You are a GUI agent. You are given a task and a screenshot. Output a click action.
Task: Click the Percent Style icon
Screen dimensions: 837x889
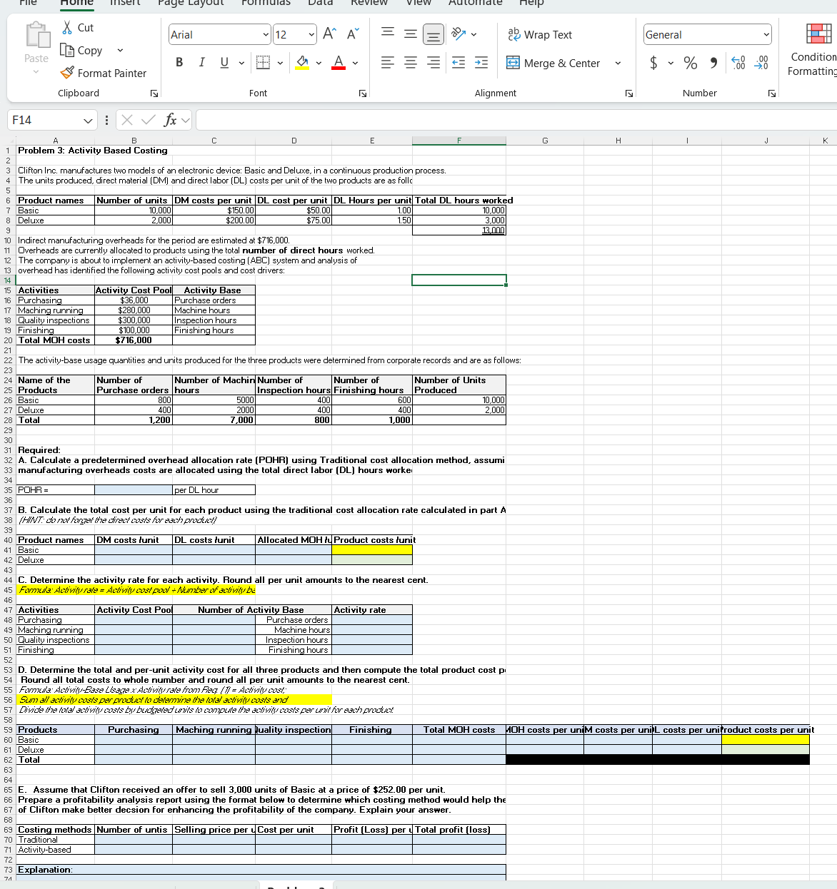click(x=690, y=63)
